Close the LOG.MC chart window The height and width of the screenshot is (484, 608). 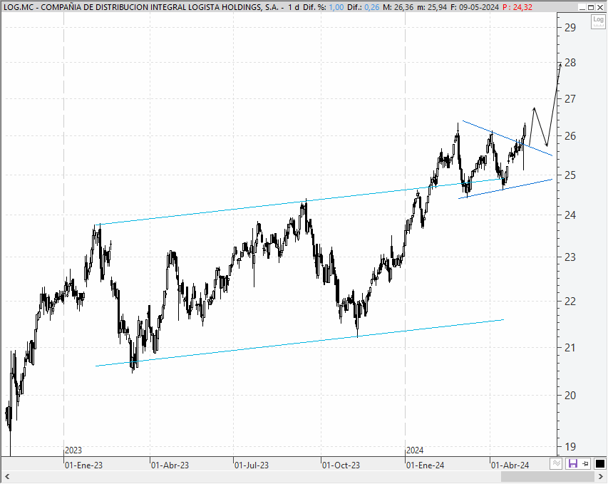[600, 7]
